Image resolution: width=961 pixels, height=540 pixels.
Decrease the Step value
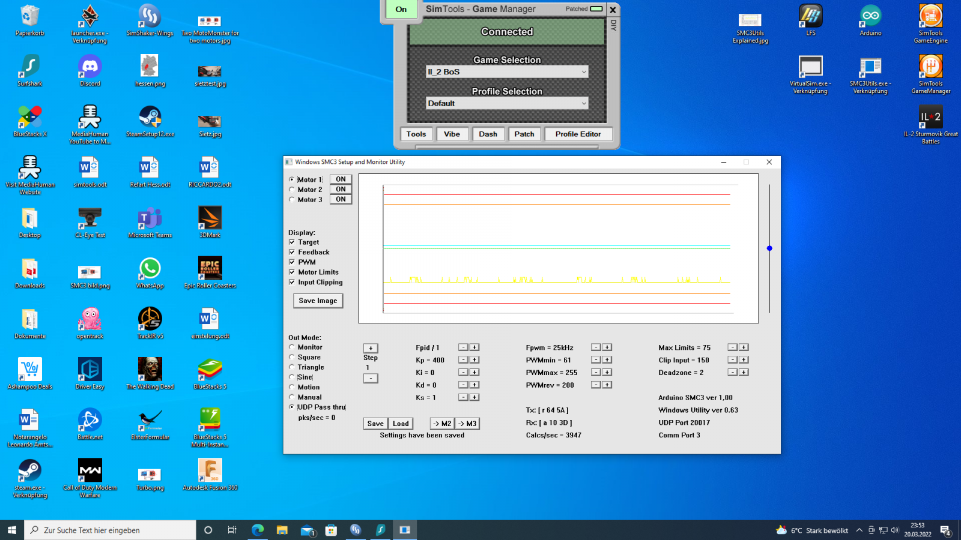[x=371, y=378]
